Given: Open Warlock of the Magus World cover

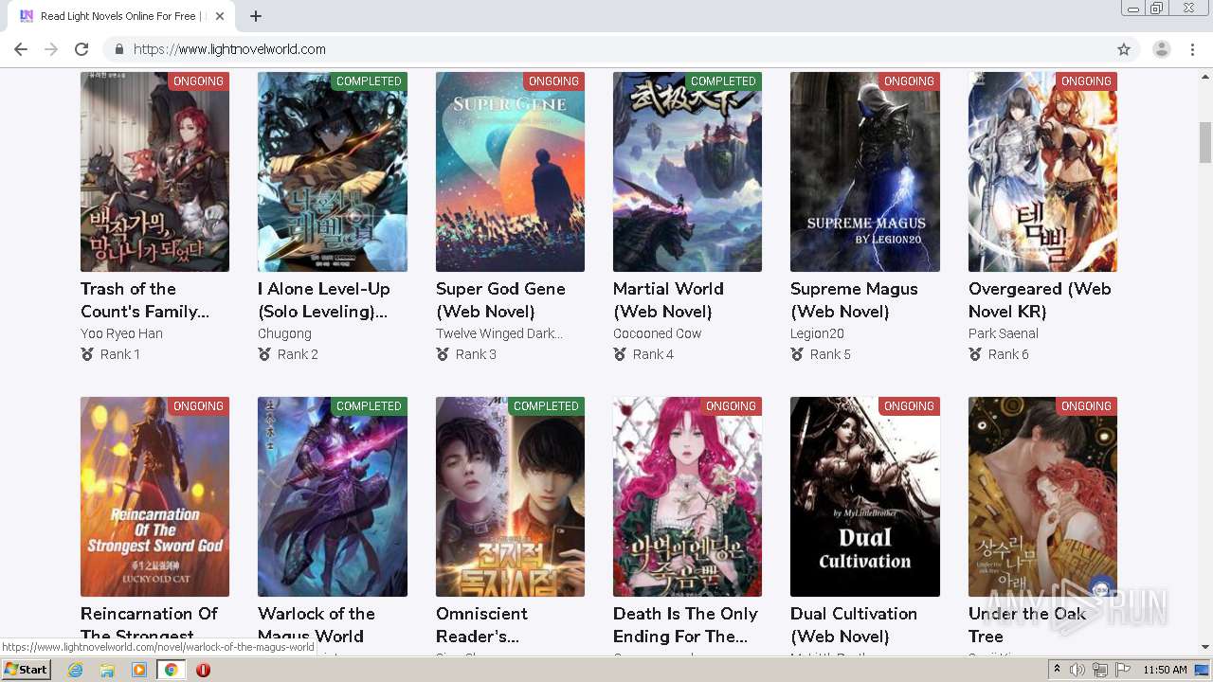Looking at the screenshot, I should coord(333,496).
